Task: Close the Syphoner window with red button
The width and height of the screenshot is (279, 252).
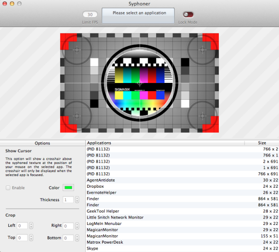Action: click(x=5, y=4)
